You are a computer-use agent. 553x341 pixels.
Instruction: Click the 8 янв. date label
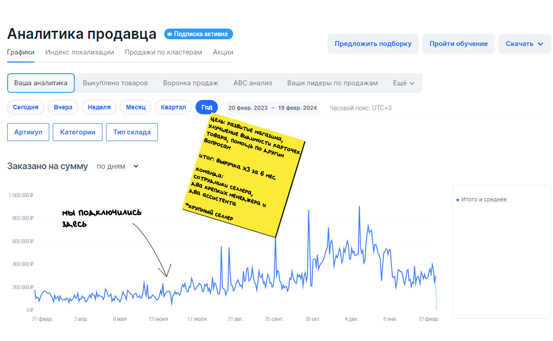pyautogui.click(x=391, y=319)
